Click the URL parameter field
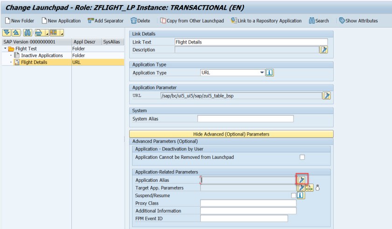The height and width of the screenshot is (229, 392). pos(241,96)
